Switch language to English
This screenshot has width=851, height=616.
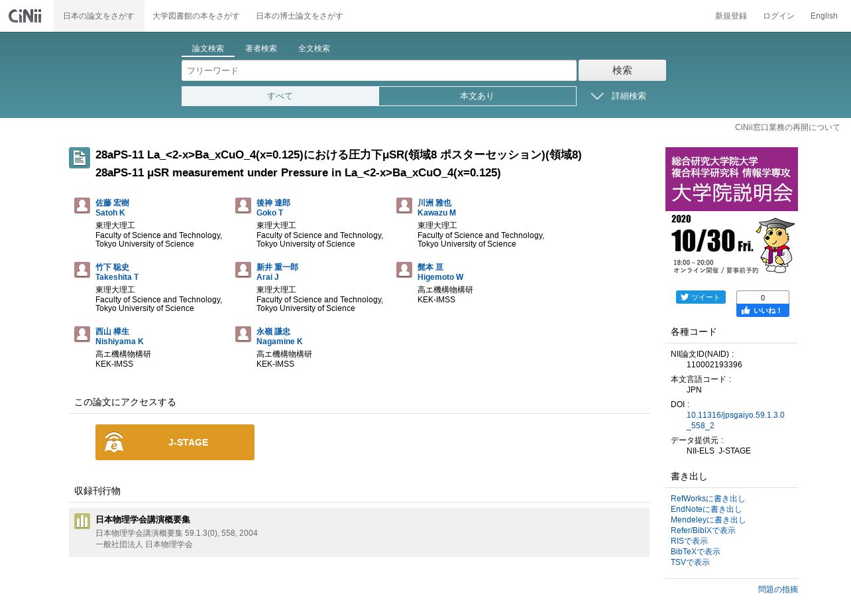click(x=824, y=16)
